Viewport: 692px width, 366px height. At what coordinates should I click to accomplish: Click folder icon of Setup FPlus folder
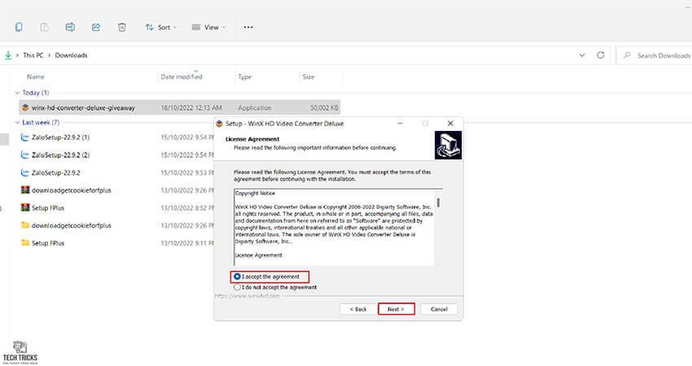click(25, 242)
